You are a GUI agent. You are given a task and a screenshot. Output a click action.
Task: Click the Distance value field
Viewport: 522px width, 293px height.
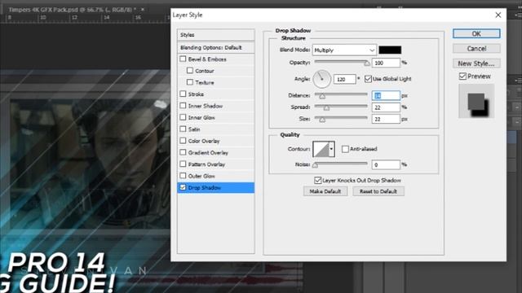(386, 96)
